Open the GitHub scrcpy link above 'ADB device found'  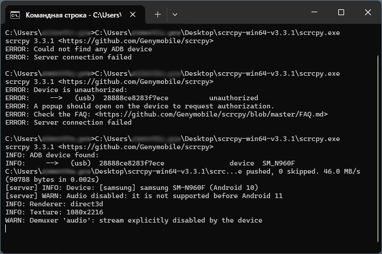(136, 147)
